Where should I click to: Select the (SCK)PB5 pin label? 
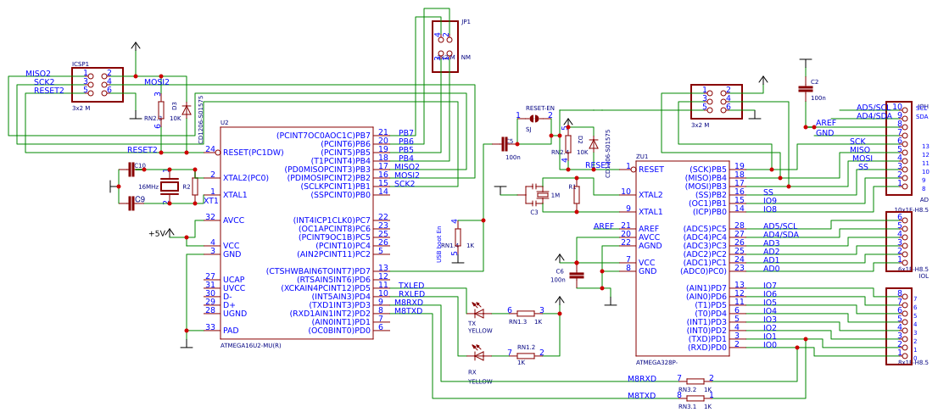[708, 170]
